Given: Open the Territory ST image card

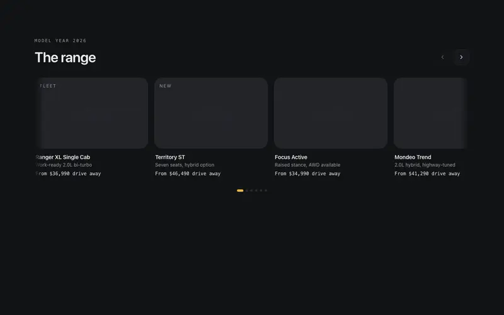Looking at the screenshot, I should click(211, 113).
